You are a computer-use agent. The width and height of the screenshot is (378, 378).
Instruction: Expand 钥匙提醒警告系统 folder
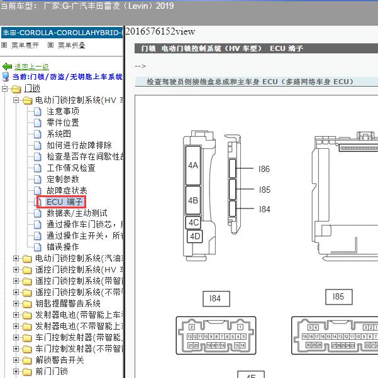coord(16,304)
